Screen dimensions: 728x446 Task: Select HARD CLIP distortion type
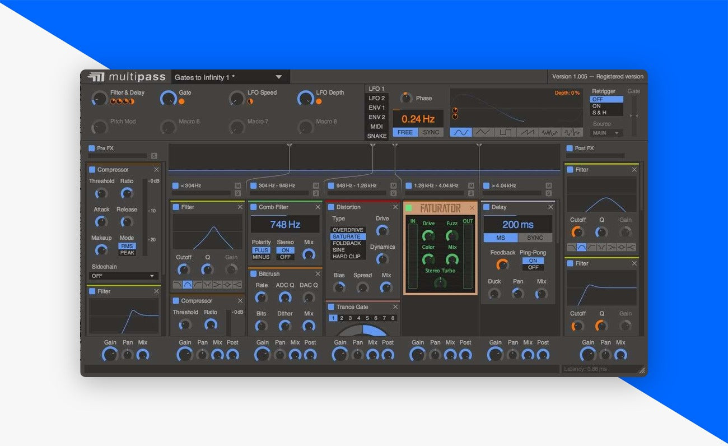[x=348, y=257]
